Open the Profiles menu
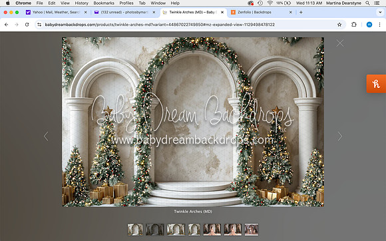Viewport: 386px width, 241px height. click(126, 3)
